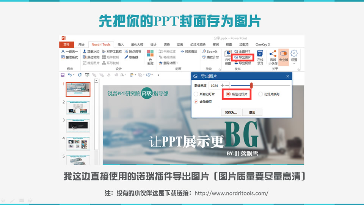Click 增删水印 watermark tool
364x205 pixels.
click(84, 52)
